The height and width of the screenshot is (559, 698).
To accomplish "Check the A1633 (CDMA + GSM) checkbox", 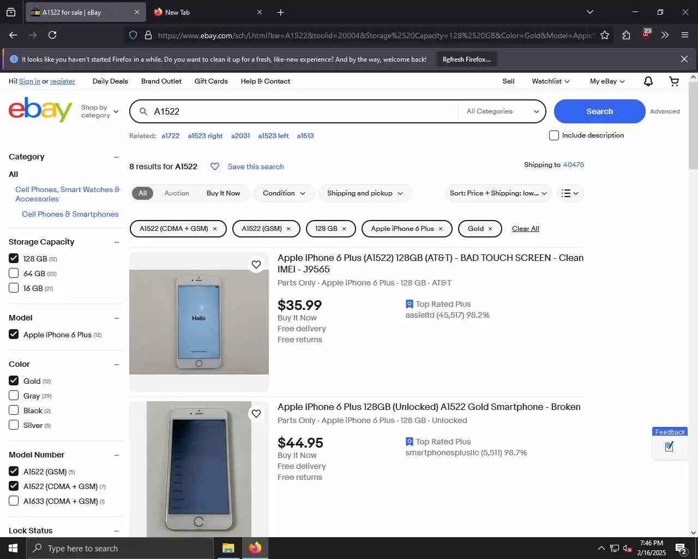I will pyautogui.click(x=14, y=501).
